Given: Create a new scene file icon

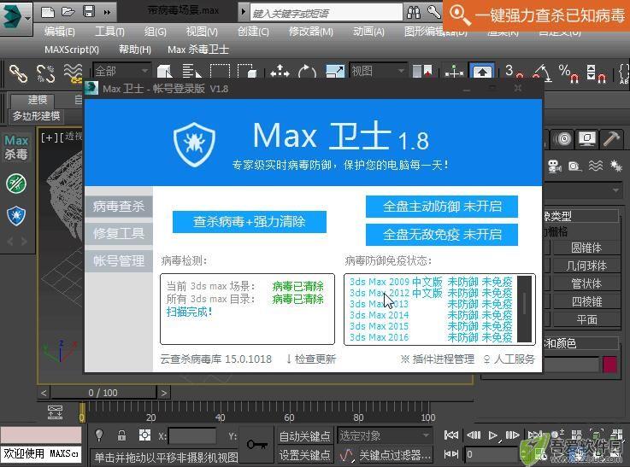Looking at the screenshot, I should [48, 12].
